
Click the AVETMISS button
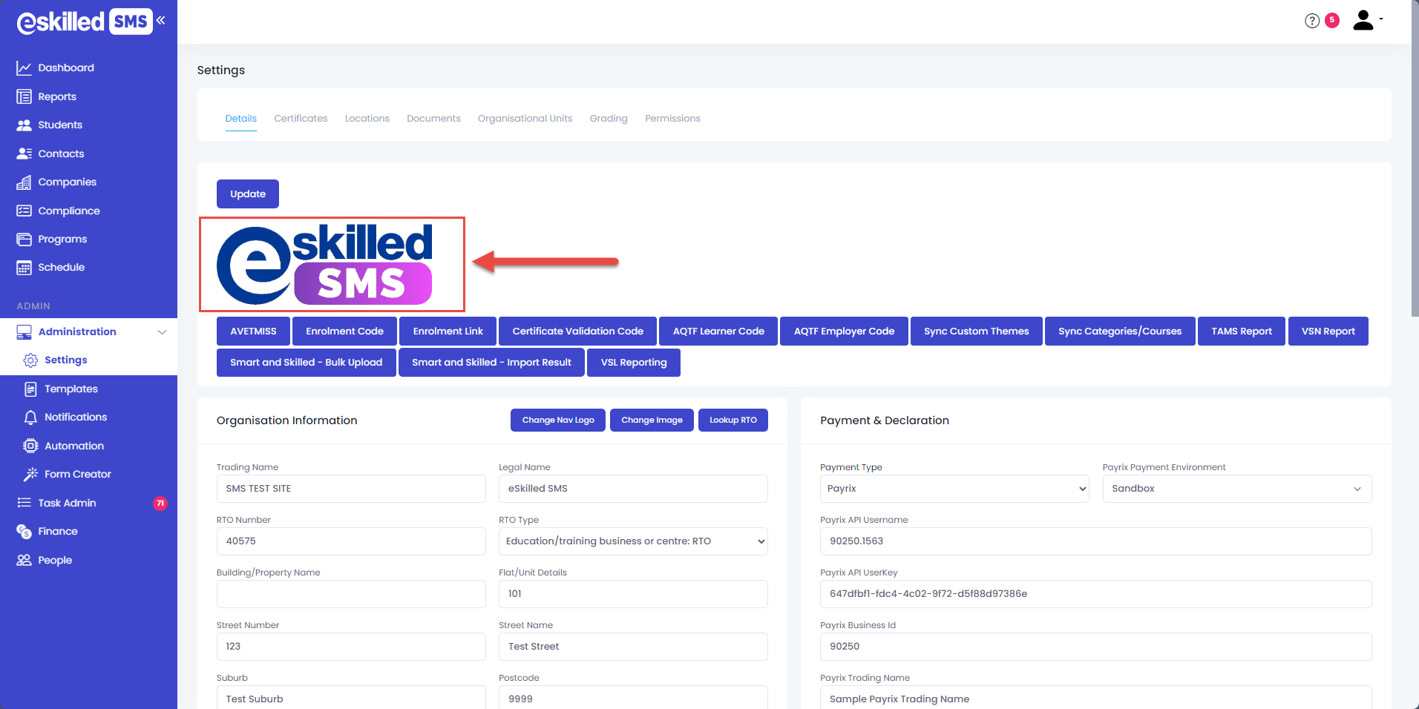253,332
